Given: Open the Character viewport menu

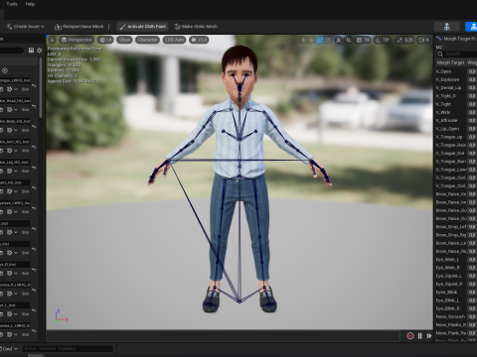Looking at the screenshot, I should click(x=147, y=40).
